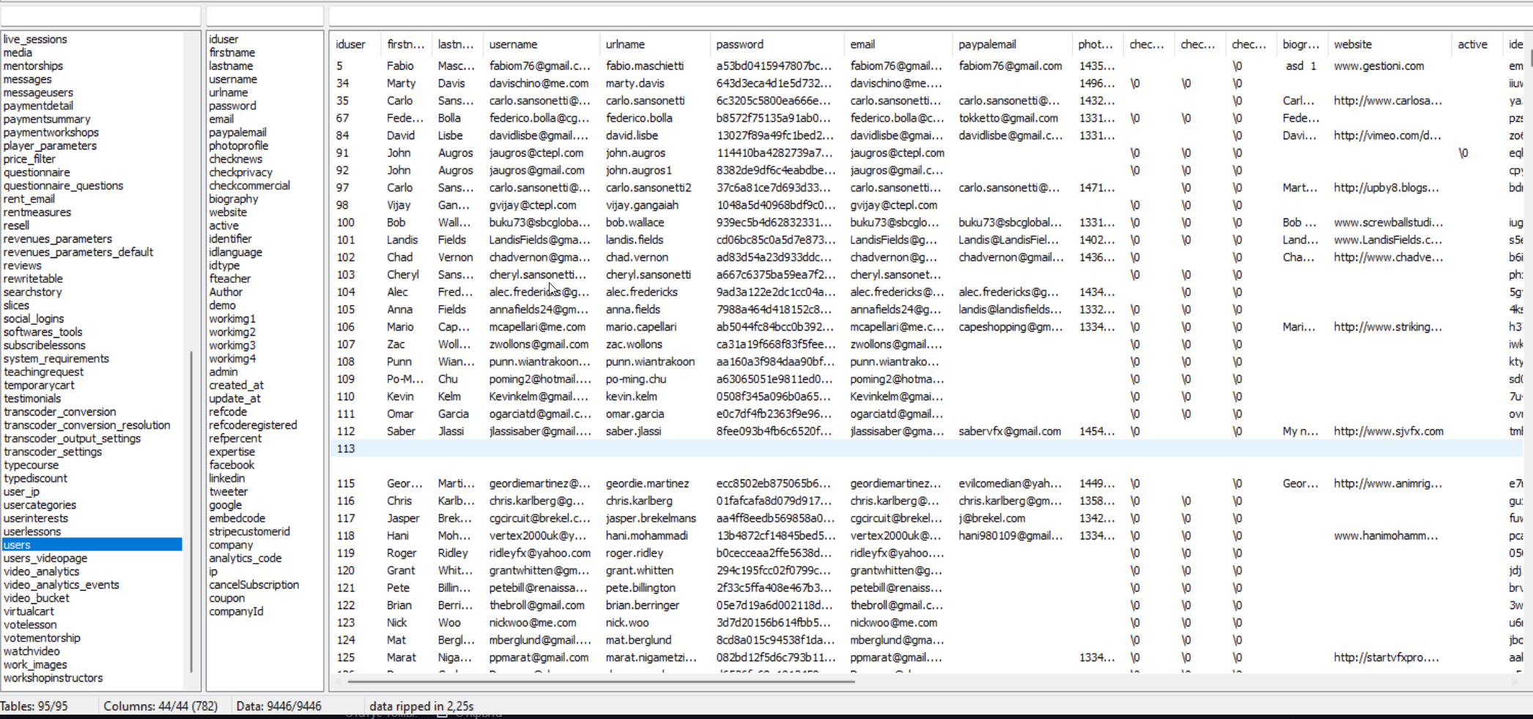1533x719 pixels.
Task: Select the live_sessions table
Action: 35,40
